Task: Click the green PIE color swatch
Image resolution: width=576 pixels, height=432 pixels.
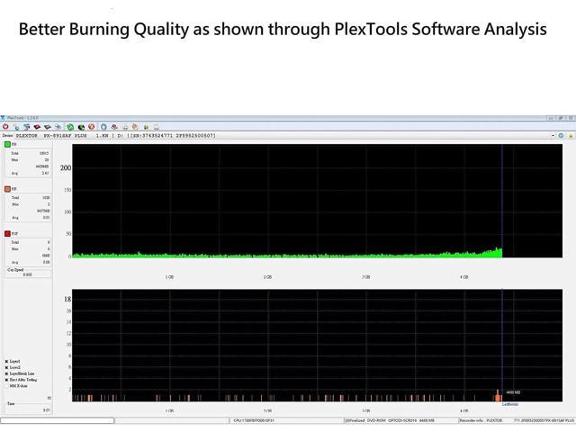Action: click(7, 144)
